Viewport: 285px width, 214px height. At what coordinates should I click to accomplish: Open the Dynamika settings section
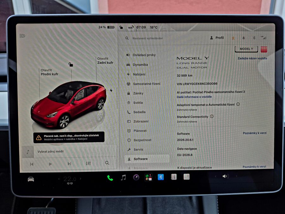click(x=140, y=65)
